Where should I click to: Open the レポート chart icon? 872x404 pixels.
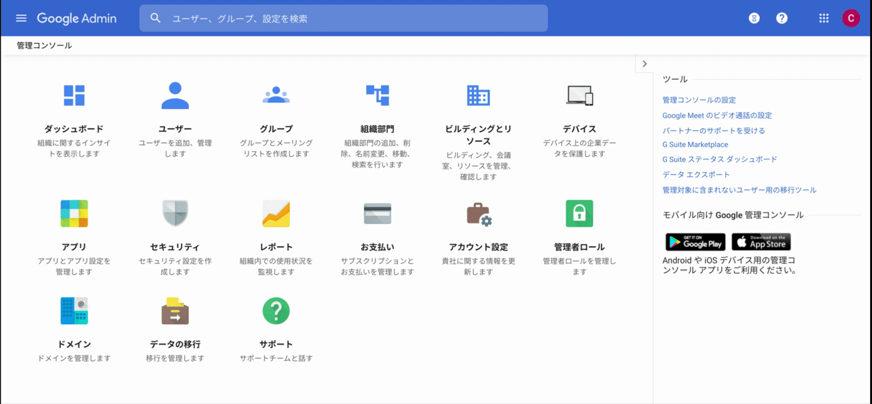[x=276, y=213]
